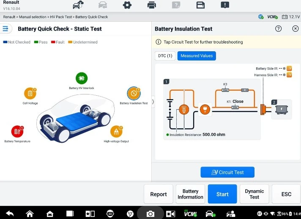Click the 3D car battery illustration
This screenshot has width=301, height=219.
pos(75,119)
